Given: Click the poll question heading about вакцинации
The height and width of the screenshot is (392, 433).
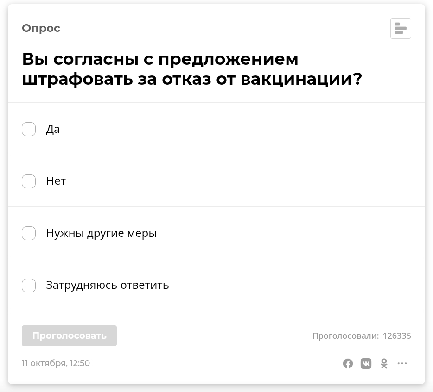Looking at the screenshot, I should pos(192,69).
